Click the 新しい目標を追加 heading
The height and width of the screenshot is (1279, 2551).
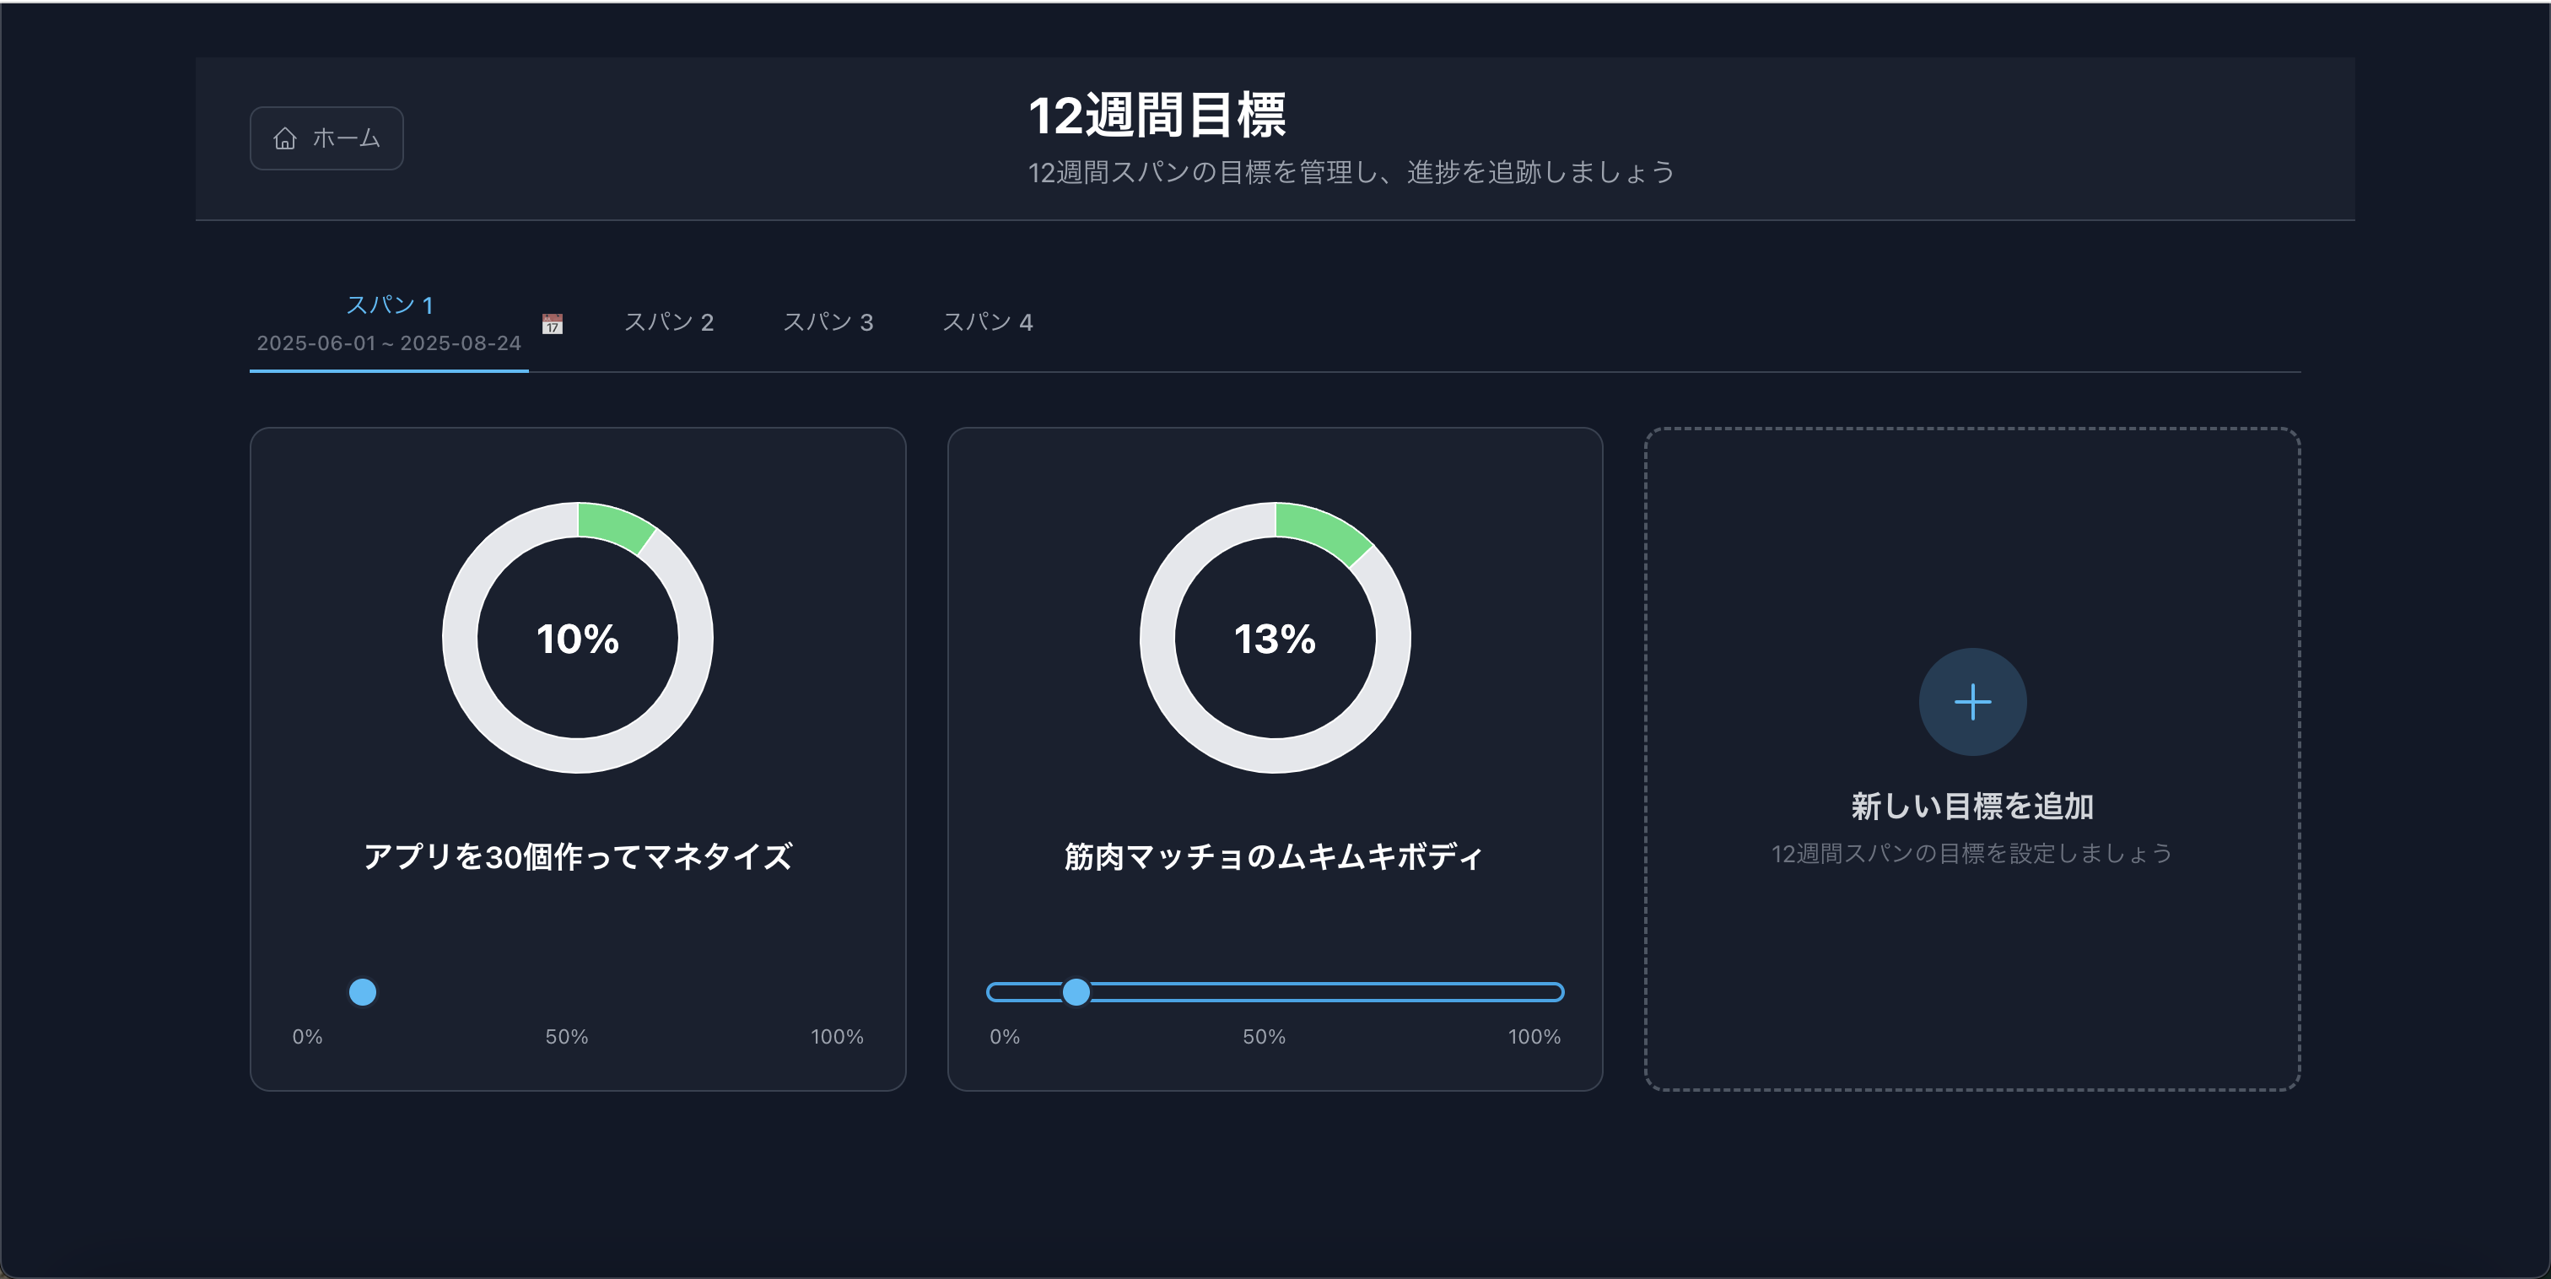(x=1971, y=806)
